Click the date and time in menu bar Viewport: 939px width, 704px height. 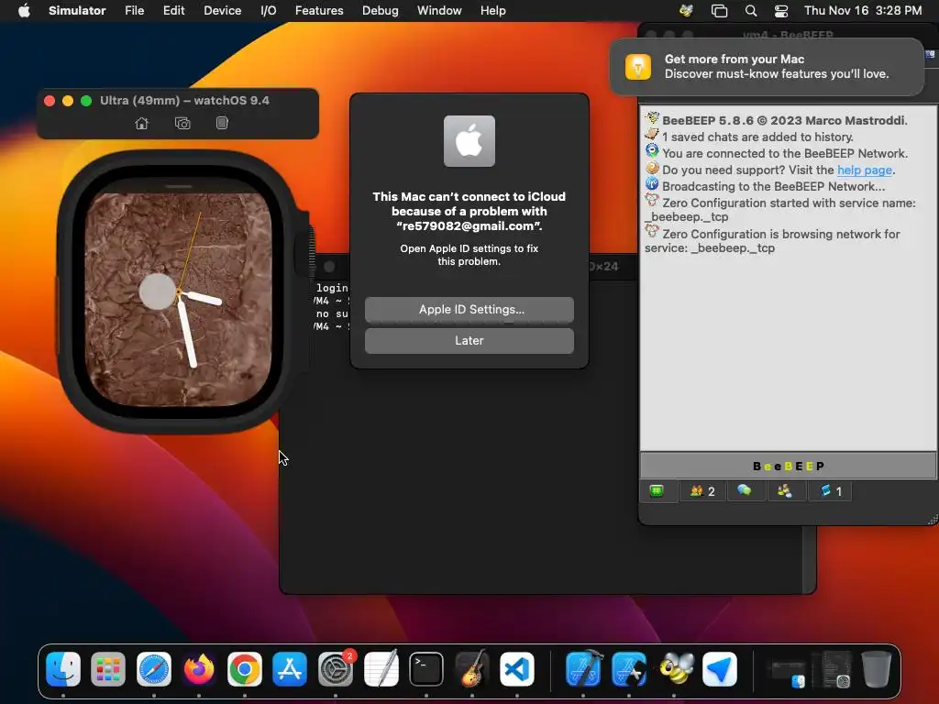click(862, 11)
